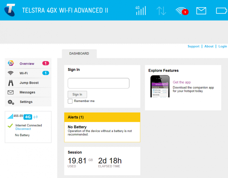Click the Sign In button

(77, 94)
